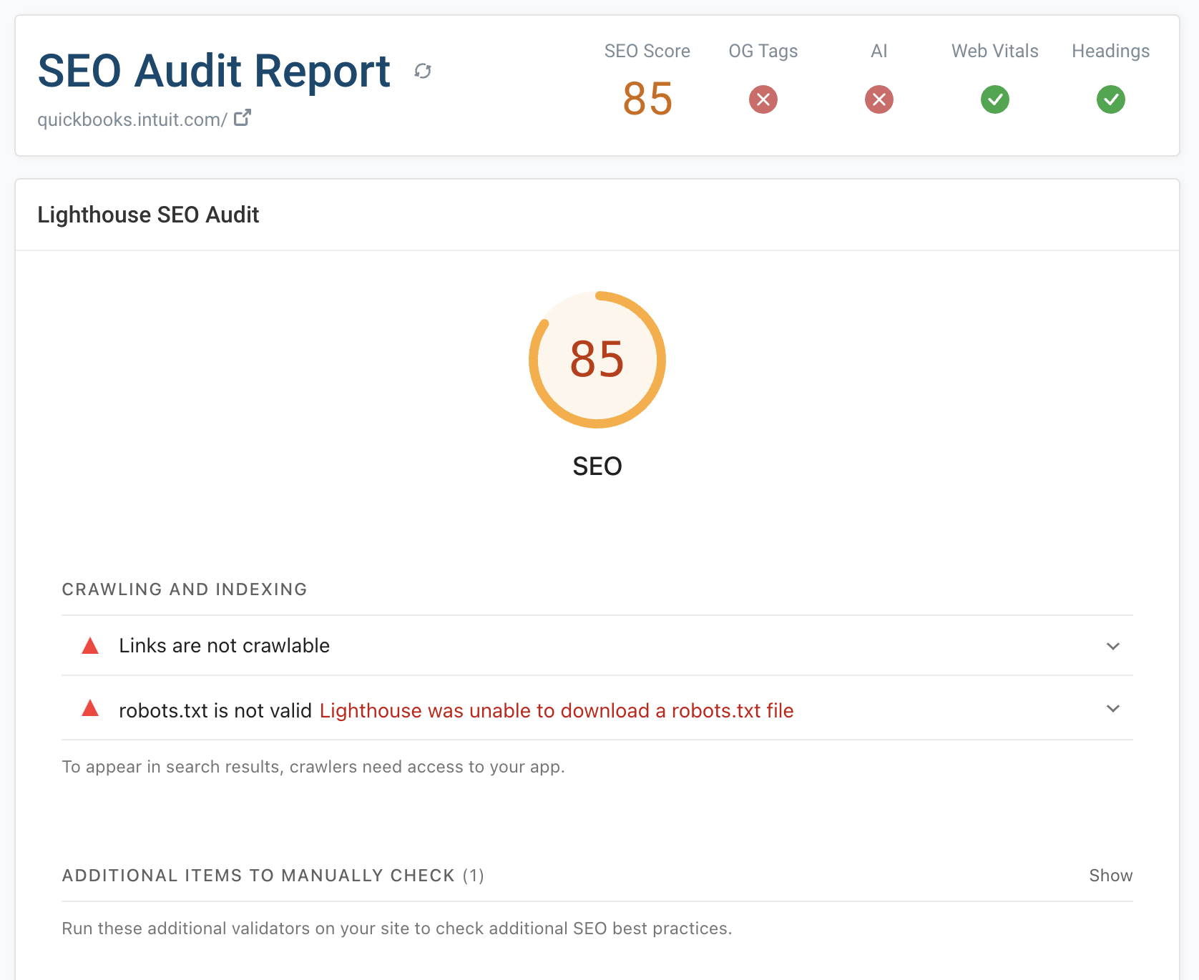Click the circular 85 SEO gauge
The height and width of the screenshot is (980, 1199).
click(x=597, y=360)
